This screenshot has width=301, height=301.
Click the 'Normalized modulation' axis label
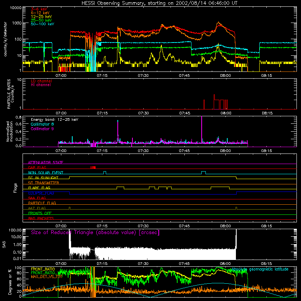[9, 131]
